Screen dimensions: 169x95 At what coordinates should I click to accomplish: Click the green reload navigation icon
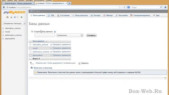tap(22, 17)
